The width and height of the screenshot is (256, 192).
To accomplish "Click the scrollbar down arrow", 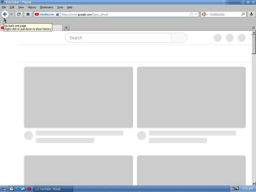I will pos(254,184).
